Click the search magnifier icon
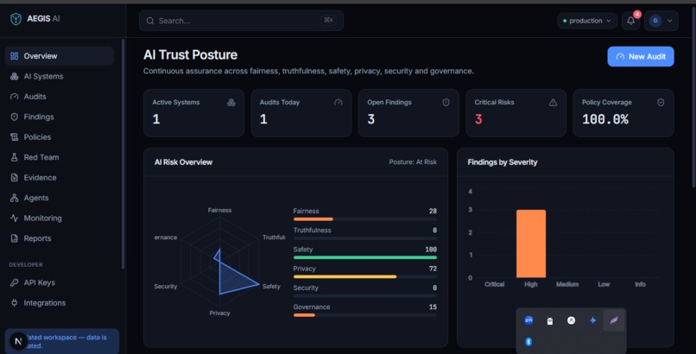 tap(150, 21)
